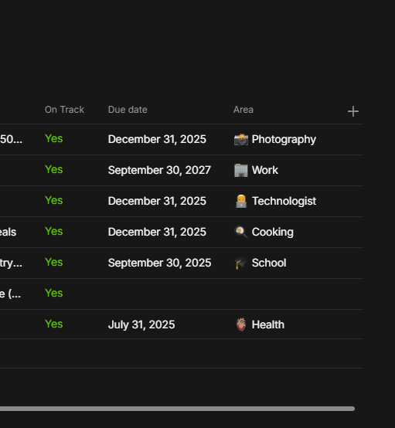The height and width of the screenshot is (428, 395).
Task: Select the Photography row's December 31, 2025 date
Action: pyautogui.click(x=157, y=140)
